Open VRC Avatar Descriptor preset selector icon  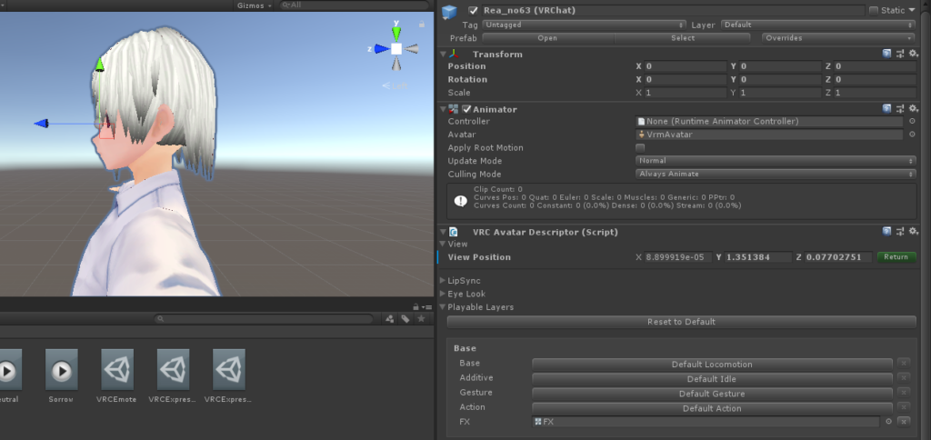pyautogui.click(x=900, y=232)
